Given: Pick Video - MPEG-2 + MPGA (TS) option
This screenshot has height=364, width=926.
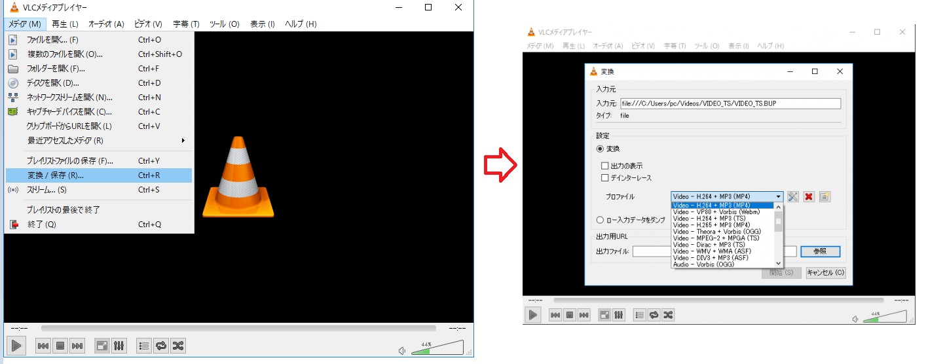Looking at the screenshot, I should click(722, 238).
